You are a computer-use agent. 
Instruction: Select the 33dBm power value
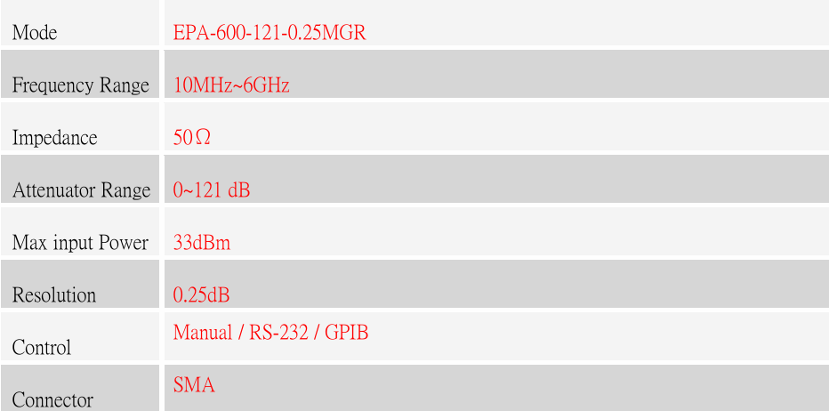[x=202, y=242]
